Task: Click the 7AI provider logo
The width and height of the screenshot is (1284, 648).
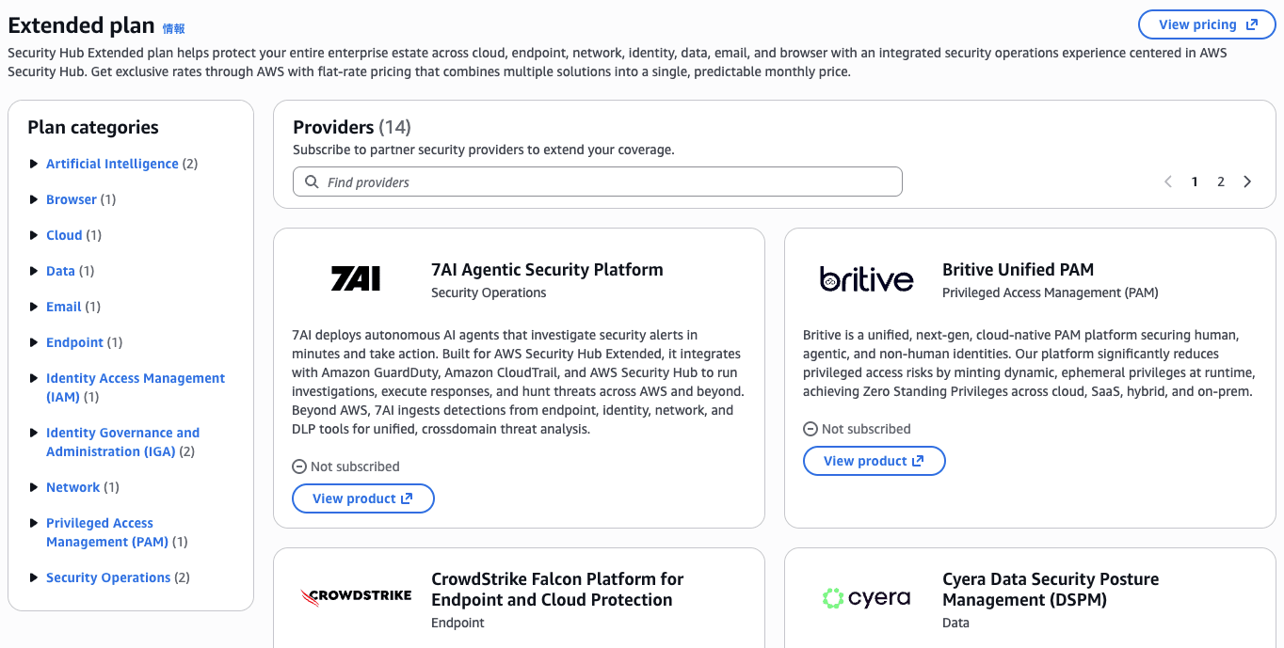Action: pyautogui.click(x=356, y=278)
